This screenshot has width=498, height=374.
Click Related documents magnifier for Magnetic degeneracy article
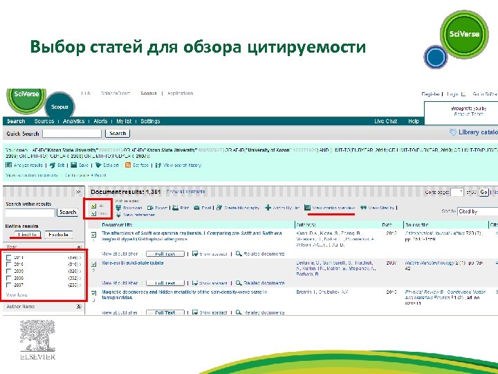pos(239,312)
